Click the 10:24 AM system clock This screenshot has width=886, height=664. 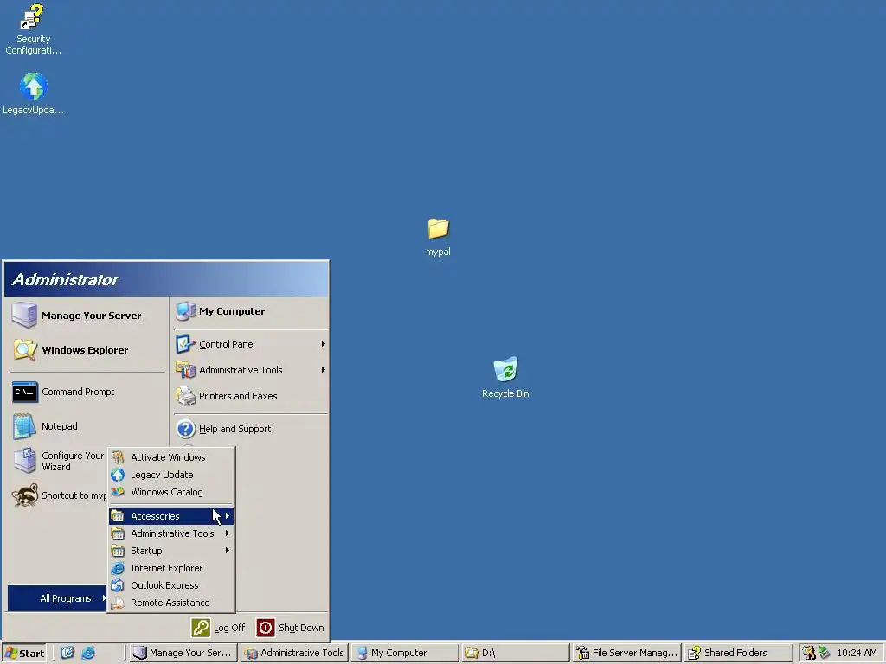point(857,653)
